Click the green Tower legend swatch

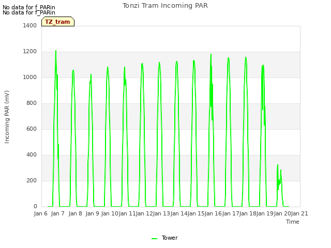pyautogui.click(x=154, y=239)
